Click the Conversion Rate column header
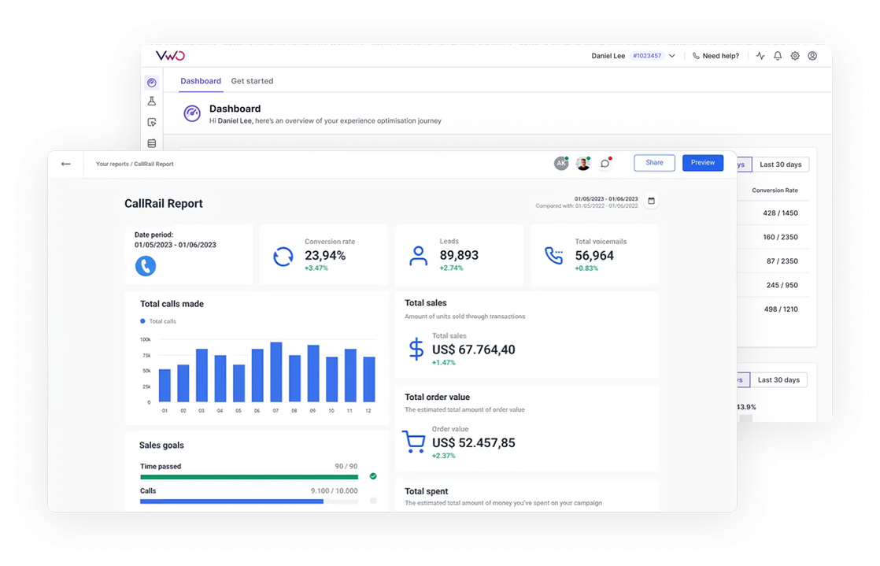Viewport: 880px width, 566px height. point(775,191)
